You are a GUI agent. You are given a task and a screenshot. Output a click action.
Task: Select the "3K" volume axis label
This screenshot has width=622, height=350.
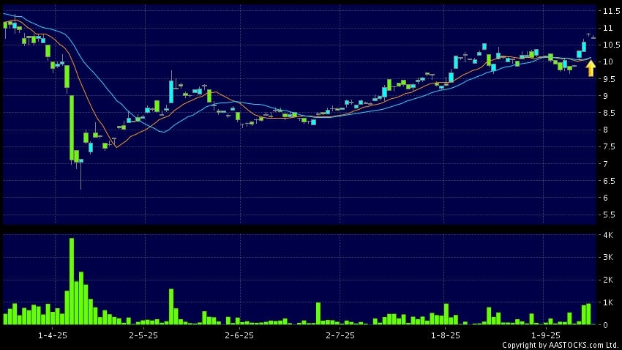pos(608,257)
